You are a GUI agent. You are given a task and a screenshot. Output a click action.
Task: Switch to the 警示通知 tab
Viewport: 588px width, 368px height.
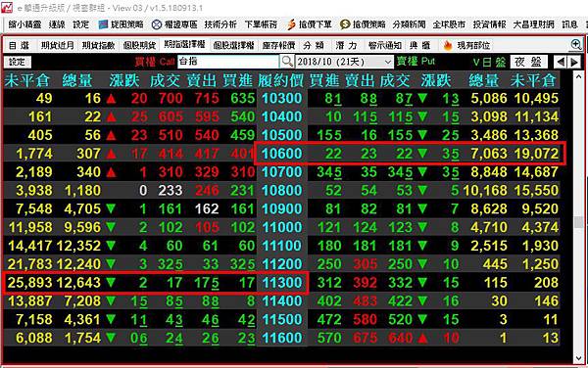(x=385, y=46)
